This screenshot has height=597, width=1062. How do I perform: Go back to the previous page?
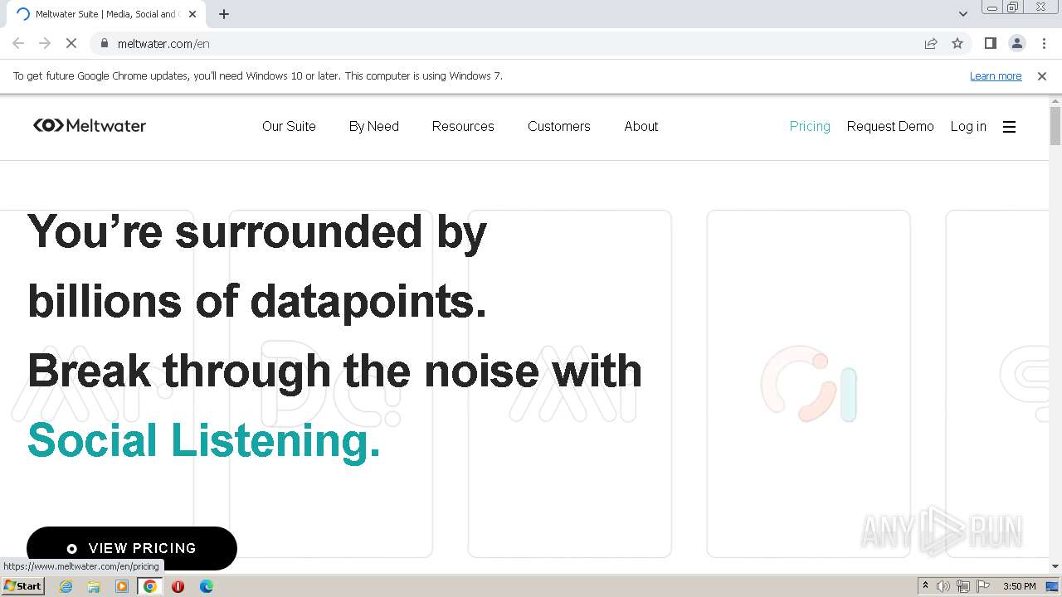[x=18, y=43]
